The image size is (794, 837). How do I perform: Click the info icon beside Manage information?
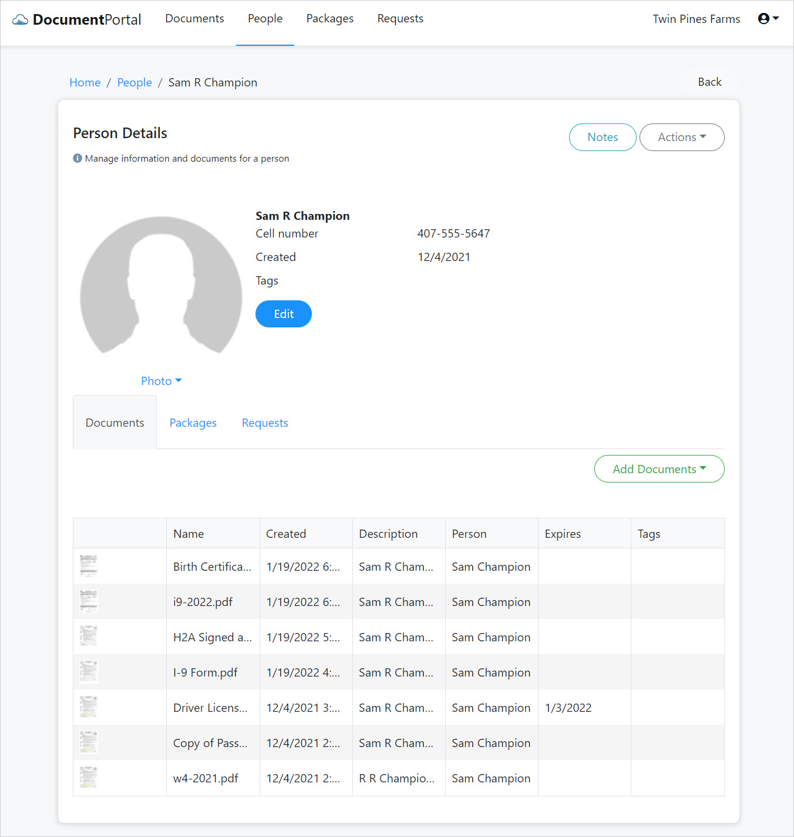point(77,158)
